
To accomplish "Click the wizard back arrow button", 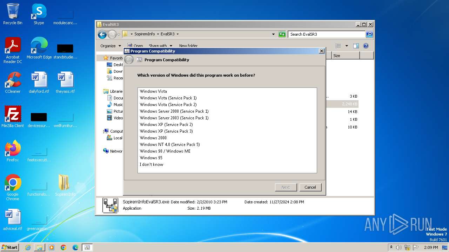I will (129, 60).
